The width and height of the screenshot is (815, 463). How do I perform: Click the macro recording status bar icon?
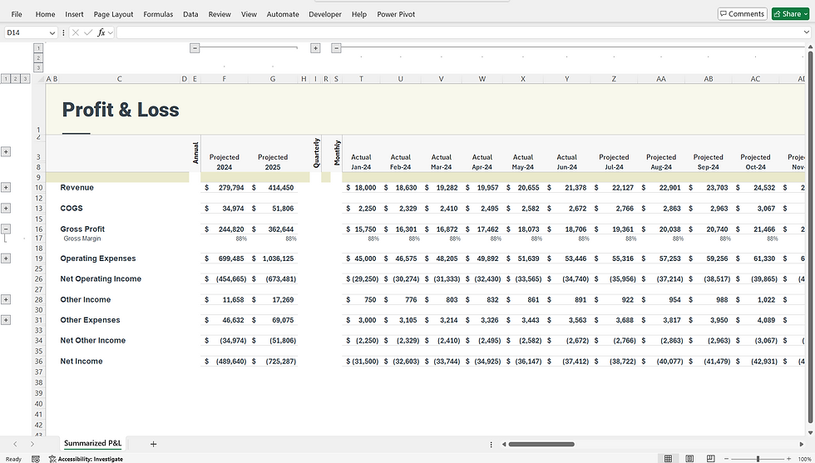click(35, 459)
